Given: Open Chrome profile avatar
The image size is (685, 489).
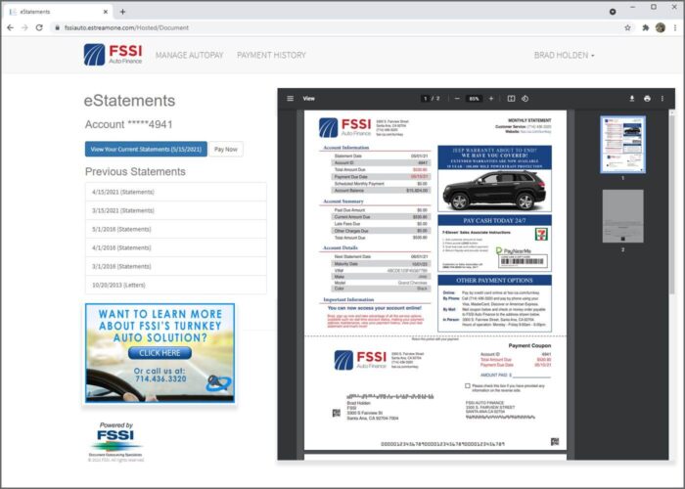Looking at the screenshot, I should 661,27.
